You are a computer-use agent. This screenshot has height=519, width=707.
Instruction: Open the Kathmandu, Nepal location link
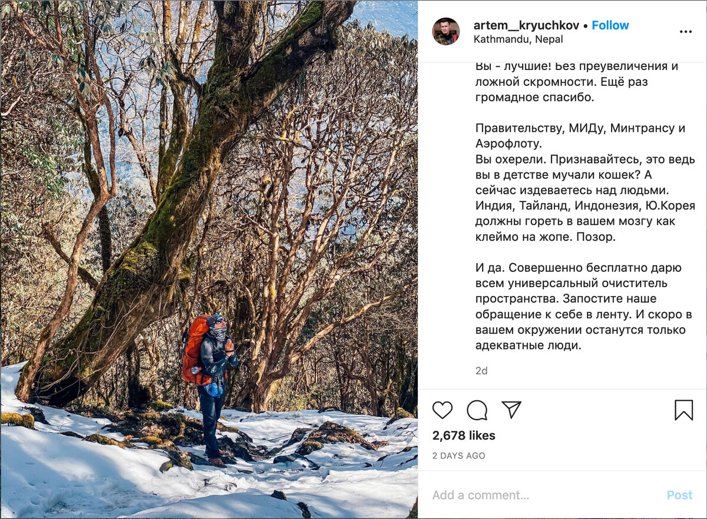coord(518,39)
